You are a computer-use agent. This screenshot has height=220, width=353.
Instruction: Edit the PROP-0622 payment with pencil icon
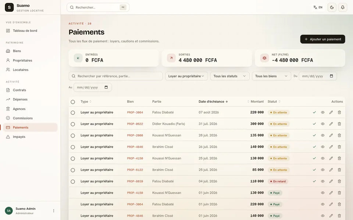331,124
